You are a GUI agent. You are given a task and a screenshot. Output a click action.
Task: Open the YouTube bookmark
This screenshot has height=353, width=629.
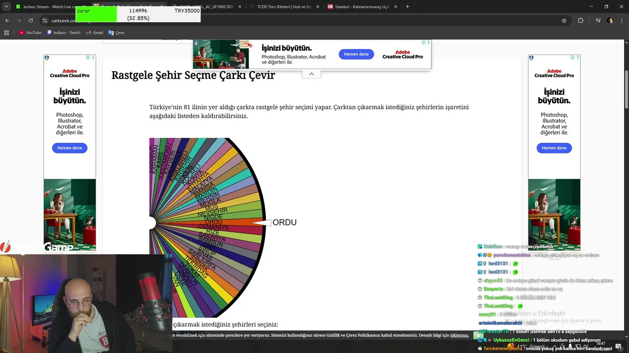pos(30,33)
